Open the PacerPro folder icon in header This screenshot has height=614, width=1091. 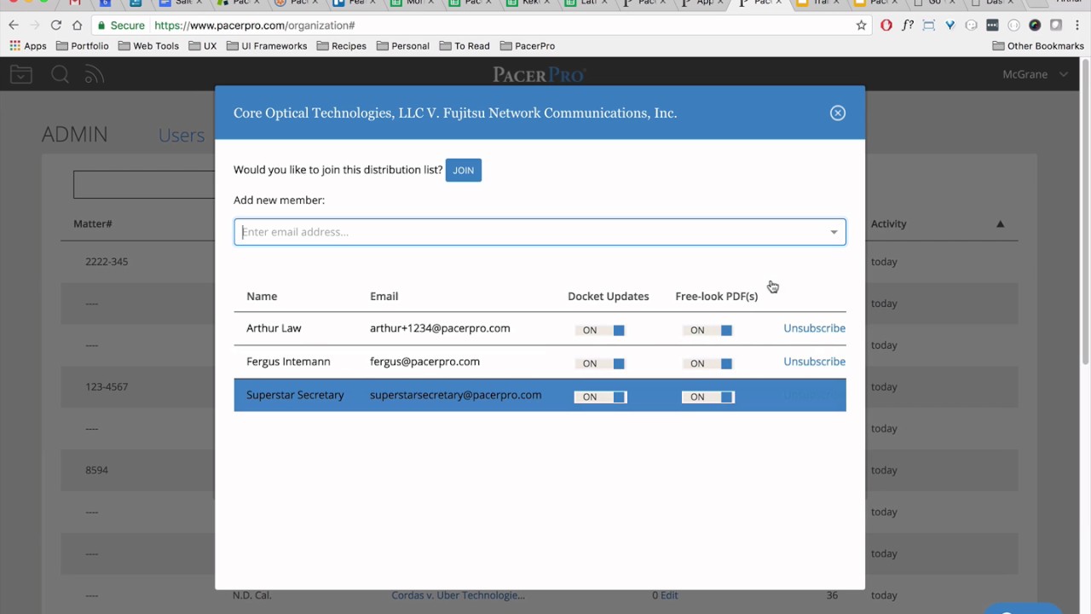click(x=21, y=75)
